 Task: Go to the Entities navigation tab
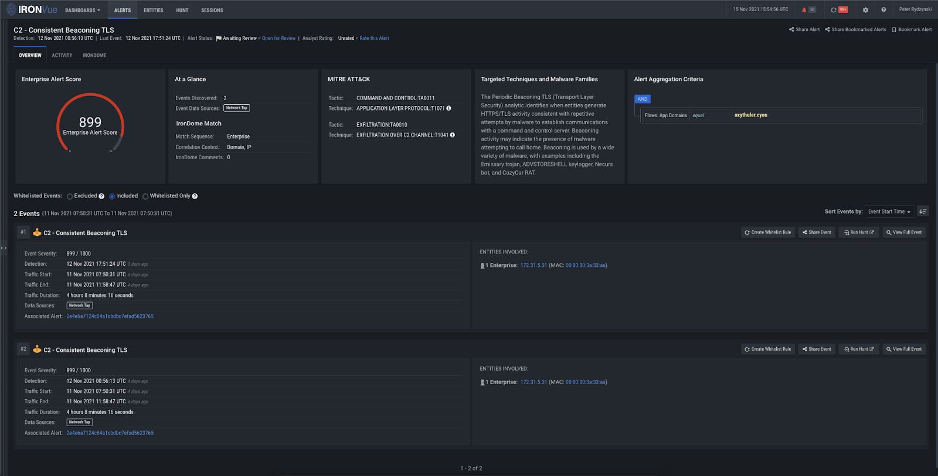click(x=154, y=11)
